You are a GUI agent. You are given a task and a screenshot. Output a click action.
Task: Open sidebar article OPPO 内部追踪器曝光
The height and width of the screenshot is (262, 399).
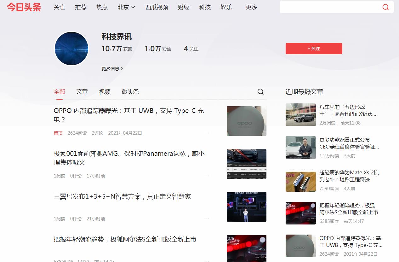[351, 242]
